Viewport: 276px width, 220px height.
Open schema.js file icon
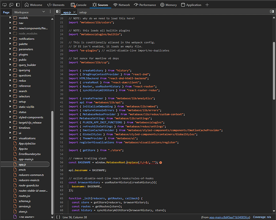15,201
